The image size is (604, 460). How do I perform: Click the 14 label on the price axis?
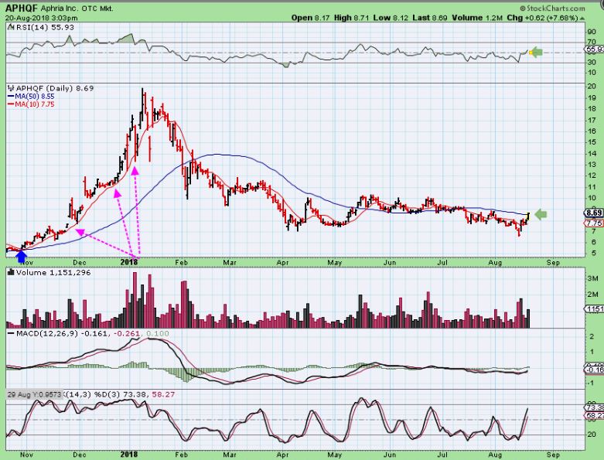coord(592,153)
